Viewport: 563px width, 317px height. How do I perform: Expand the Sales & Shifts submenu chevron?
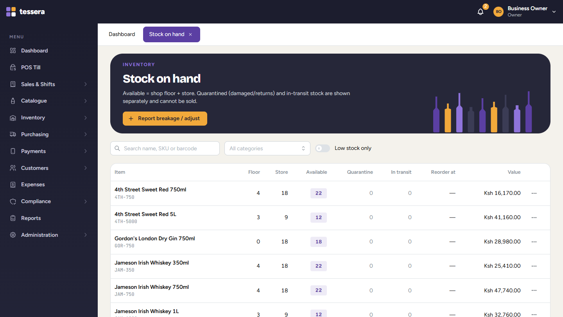pos(85,84)
